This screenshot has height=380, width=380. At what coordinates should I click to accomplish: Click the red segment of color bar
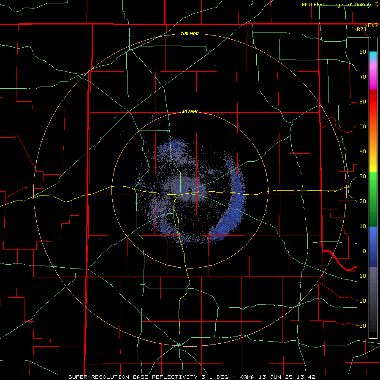(373, 102)
